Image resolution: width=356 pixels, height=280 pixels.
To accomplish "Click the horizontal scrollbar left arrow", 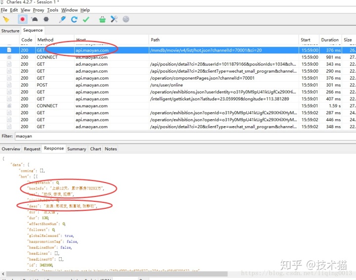I will click(x=3, y=274).
